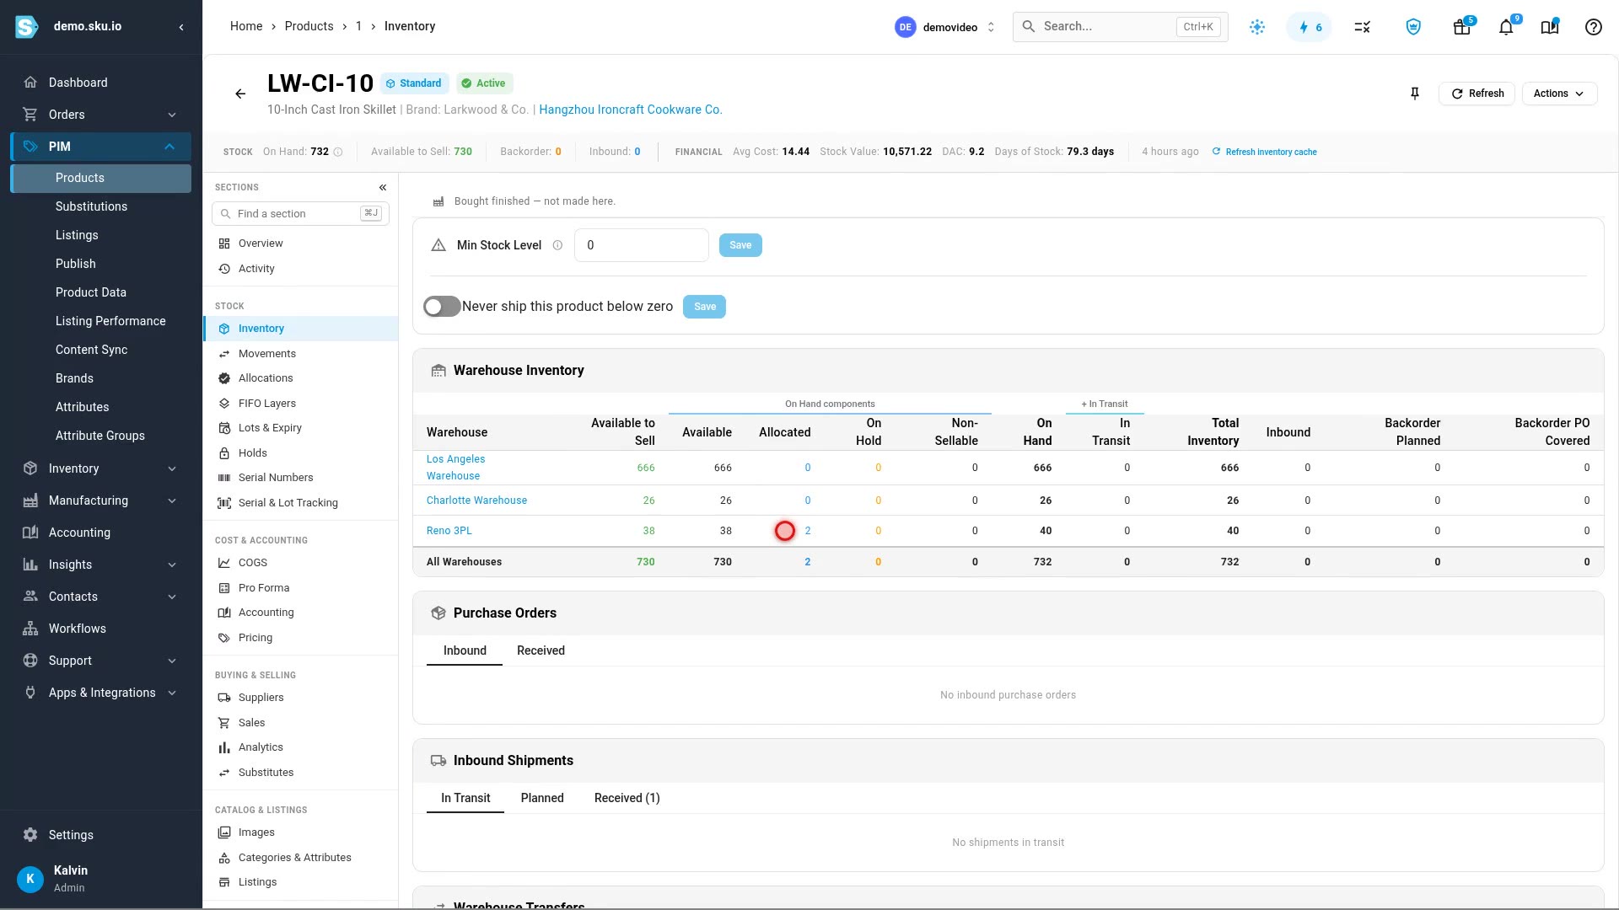Open the gift box updates icon
Image resolution: width=1619 pixels, height=910 pixels.
[x=1462, y=27]
